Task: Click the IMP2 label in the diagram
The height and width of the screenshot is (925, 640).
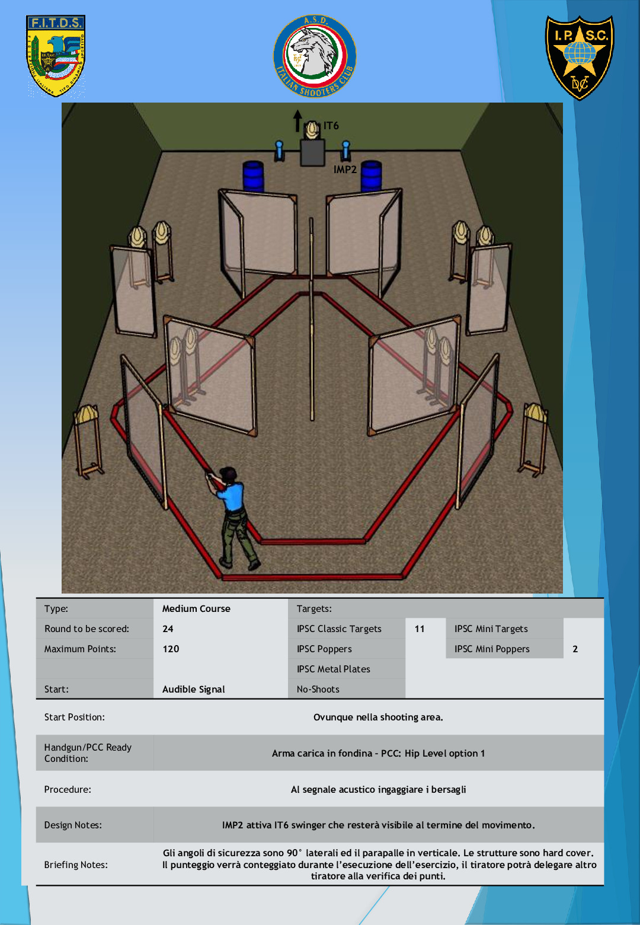Action: pyautogui.click(x=345, y=170)
